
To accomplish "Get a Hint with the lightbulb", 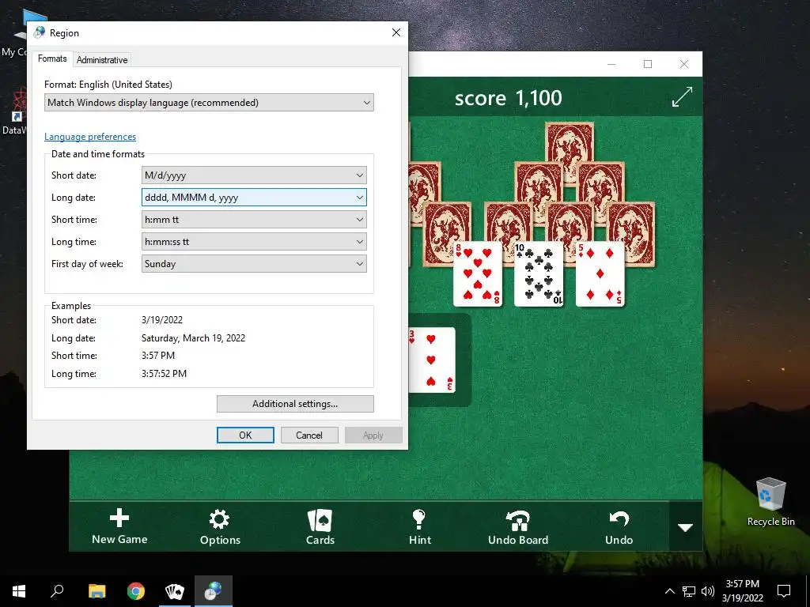I will pos(419,526).
